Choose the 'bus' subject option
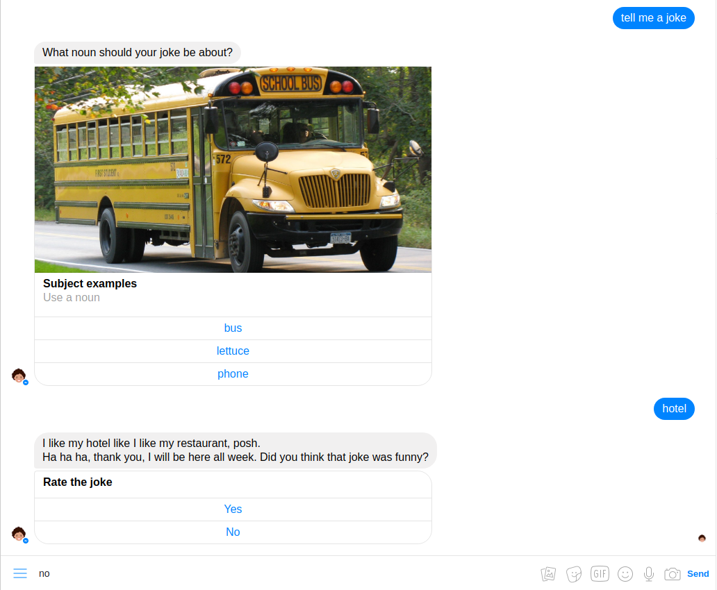 233,328
